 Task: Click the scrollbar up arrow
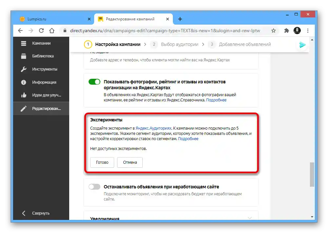[x=312, y=40]
